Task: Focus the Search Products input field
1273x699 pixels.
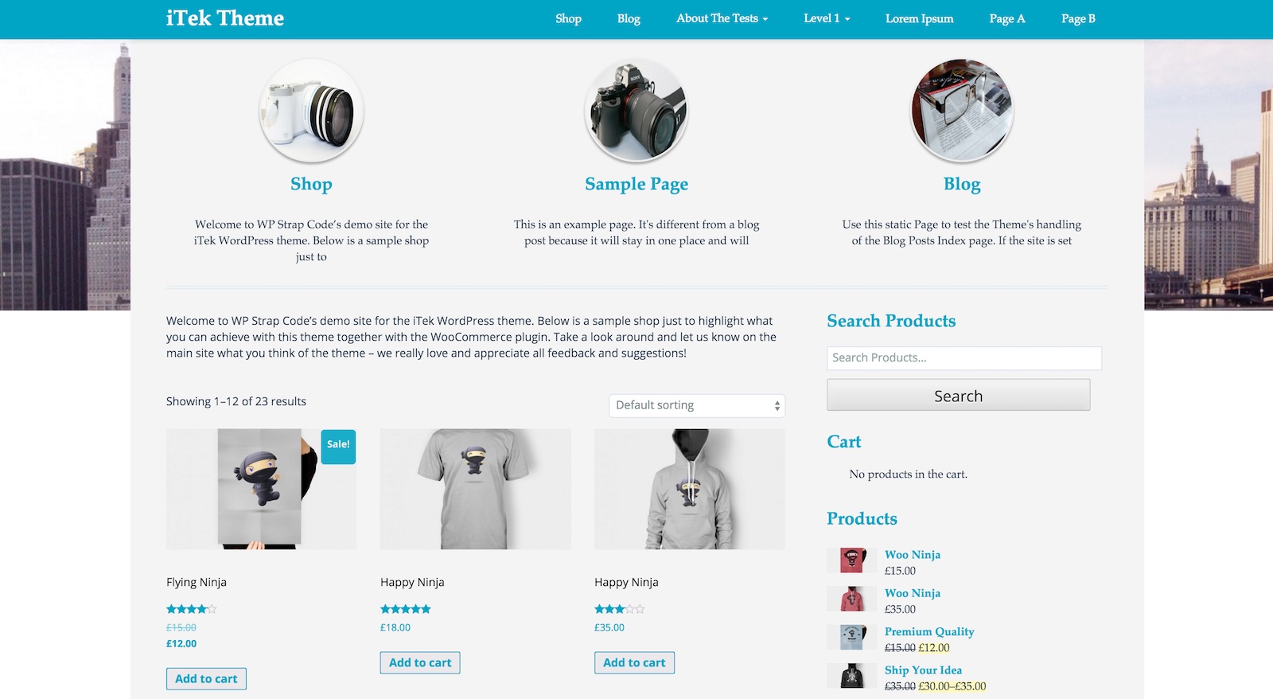Action: point(964,358)
